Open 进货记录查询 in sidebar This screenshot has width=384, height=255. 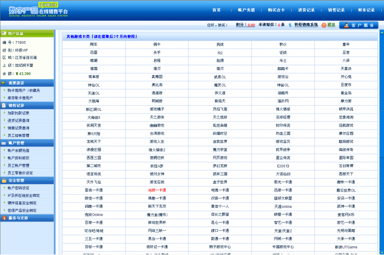pyautogui.click(x=18, y=121)
